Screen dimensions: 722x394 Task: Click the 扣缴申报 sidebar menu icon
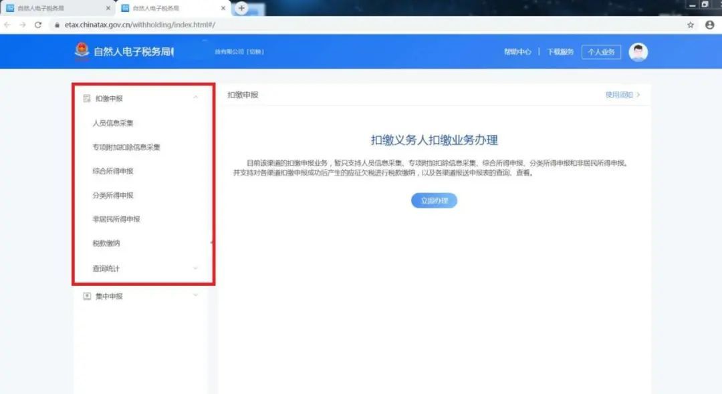click(x=86, y=98)
